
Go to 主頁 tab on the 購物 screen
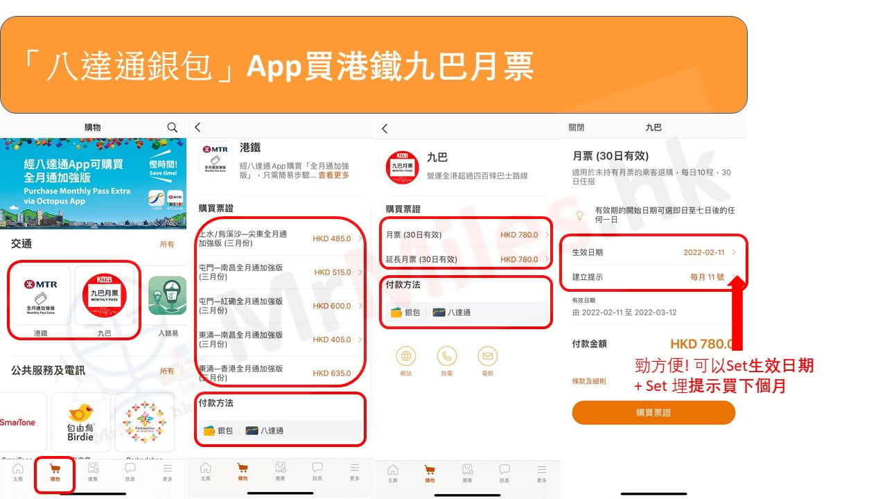(x=18, y=473)
